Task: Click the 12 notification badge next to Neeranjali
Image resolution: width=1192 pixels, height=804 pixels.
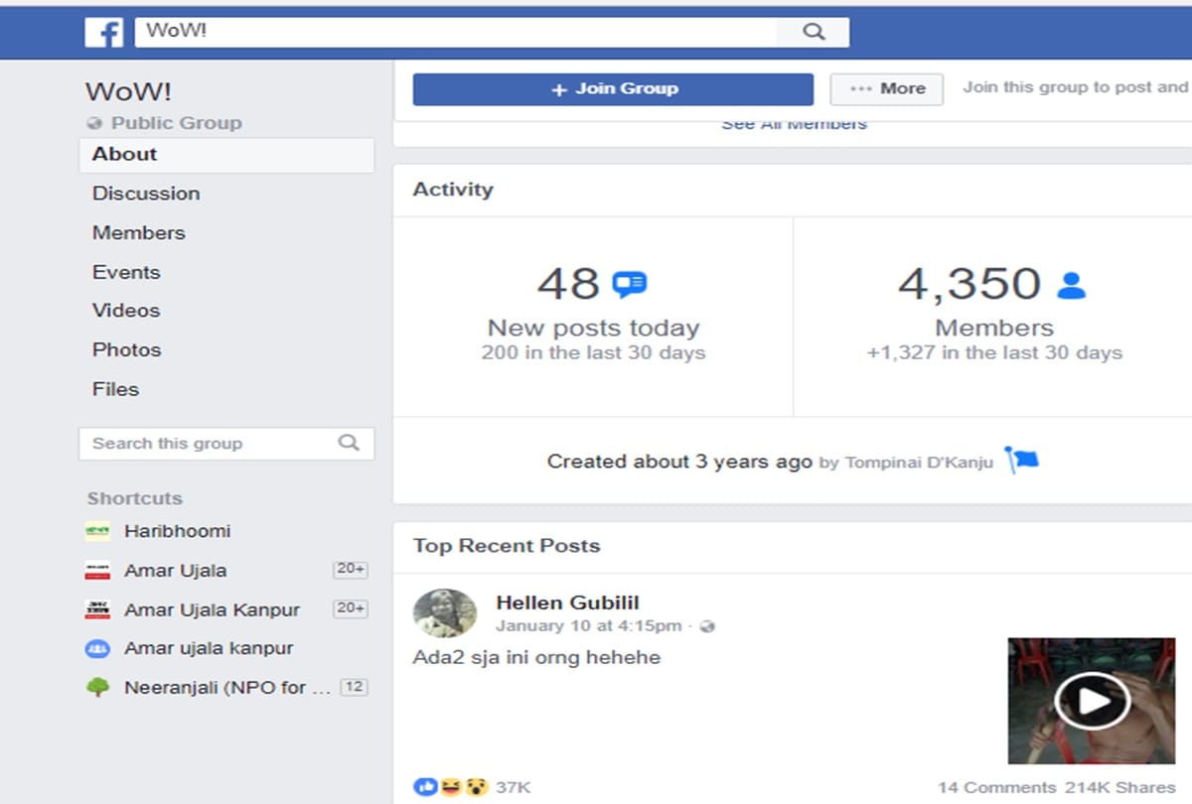Action: 354,687
